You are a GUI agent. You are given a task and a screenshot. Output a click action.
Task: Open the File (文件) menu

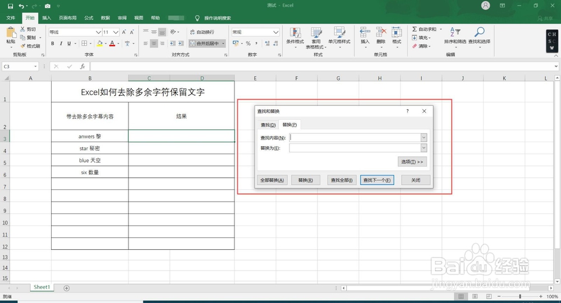pyautogui.click(x=11, y=18)
